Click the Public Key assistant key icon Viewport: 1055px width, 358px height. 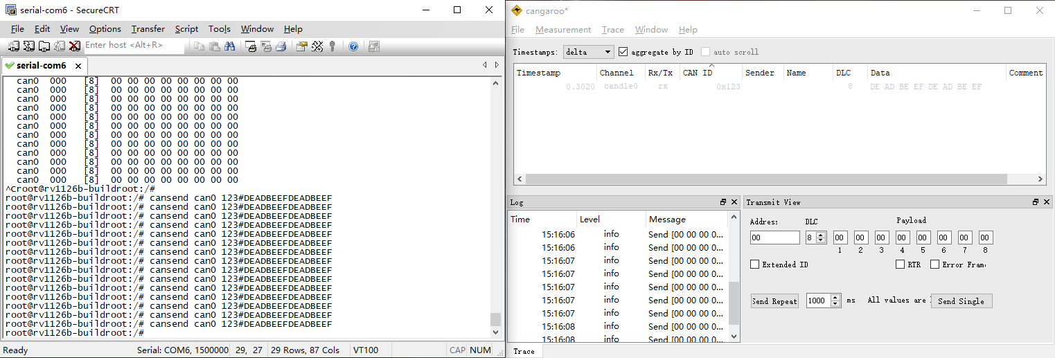(x=333, y=46)
